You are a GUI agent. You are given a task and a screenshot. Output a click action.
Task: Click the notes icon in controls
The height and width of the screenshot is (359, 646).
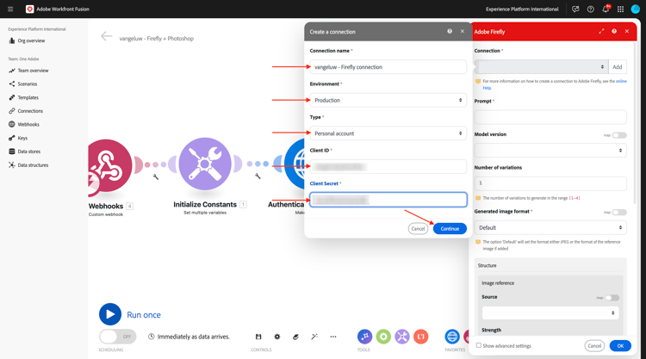[x=295, y=337]
